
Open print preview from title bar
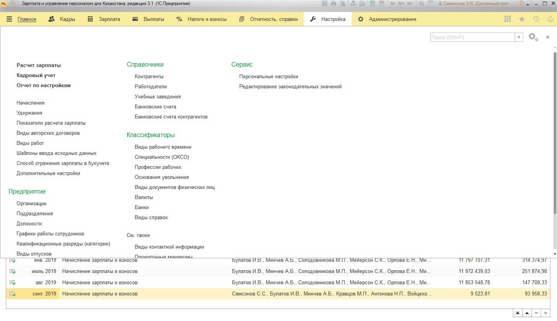click(342, 3)
